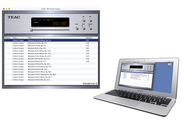
Task: Minimize the window with the yellow button
Action: (x=6, y=9)
